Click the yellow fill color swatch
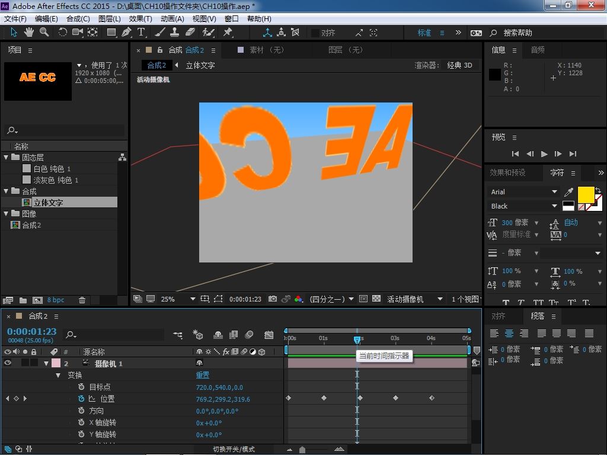 click(586, 194)
